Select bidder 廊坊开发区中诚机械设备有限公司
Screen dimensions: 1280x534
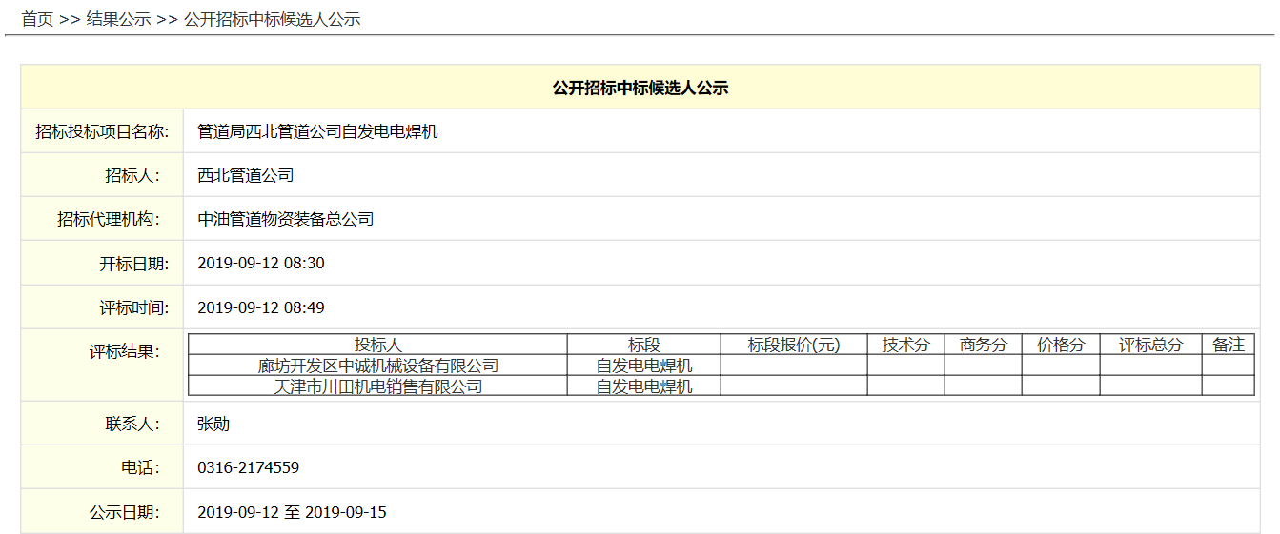click(x=378, y=366)
